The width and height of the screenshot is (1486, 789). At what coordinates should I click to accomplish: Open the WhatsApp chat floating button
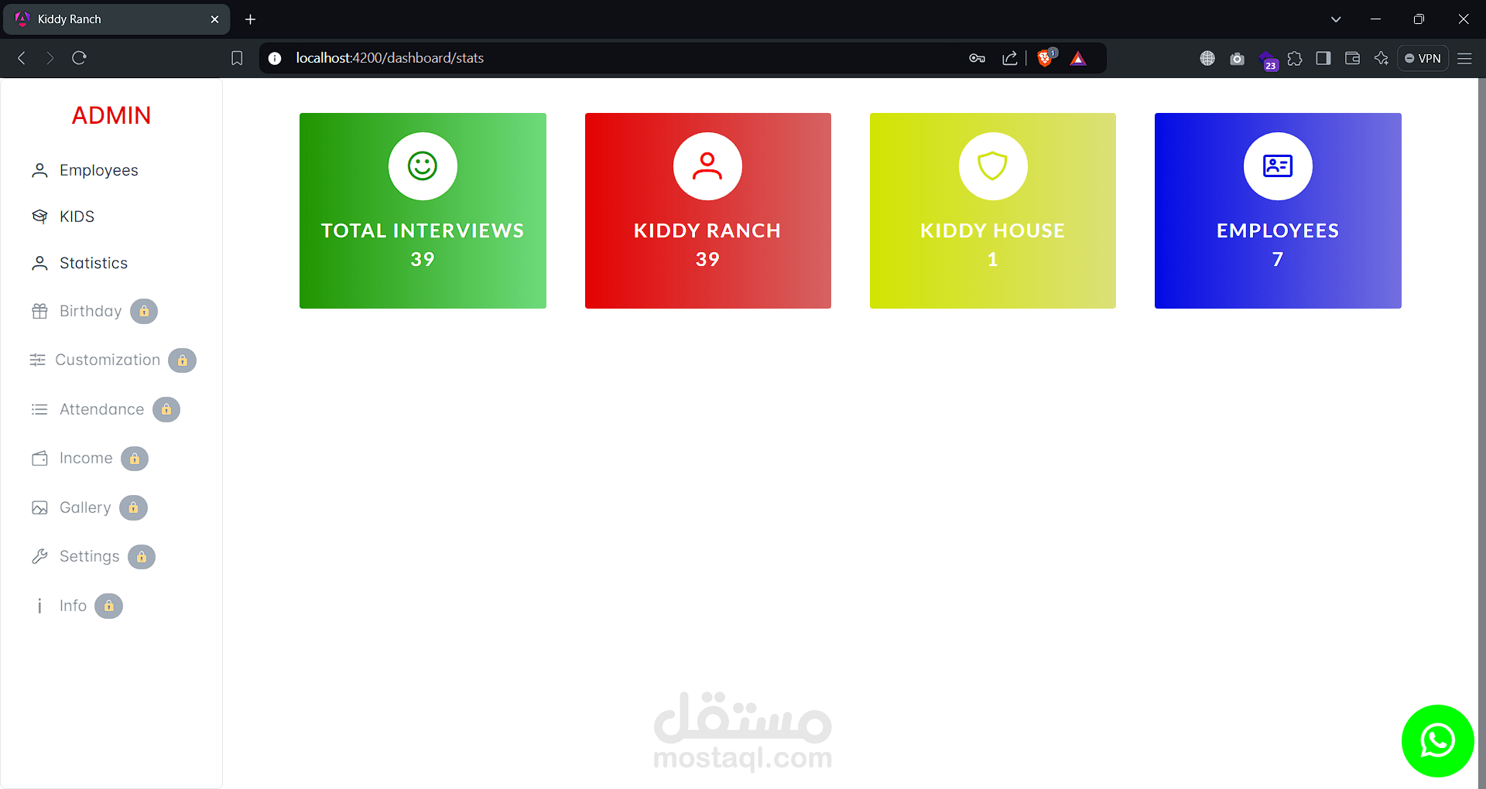coord(1437,740)
